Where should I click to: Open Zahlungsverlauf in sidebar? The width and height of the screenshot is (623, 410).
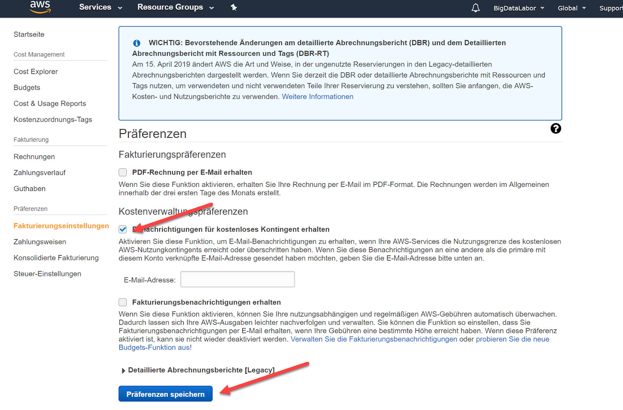tap(40, 172)
